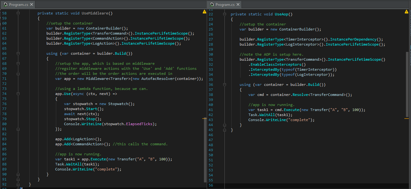Close the right pane's Program.cs tab
411x189 pixels.
click(x=238, y=4)
